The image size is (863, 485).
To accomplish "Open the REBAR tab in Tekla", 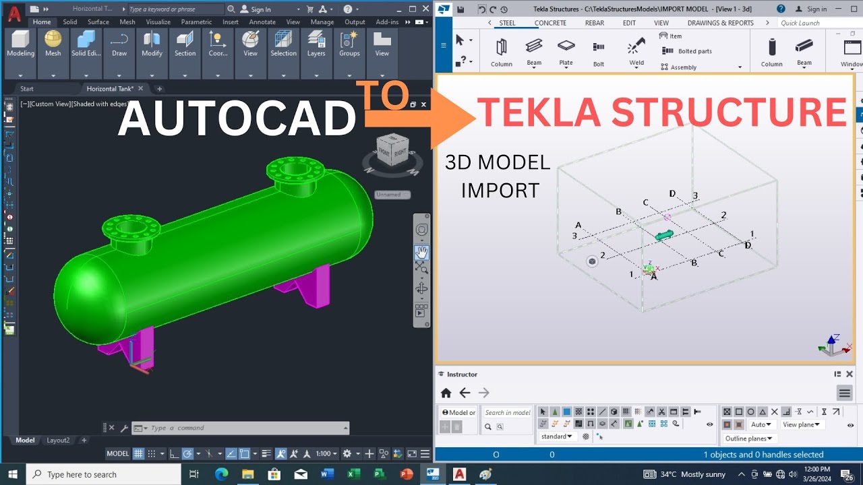I will point(595,23).
